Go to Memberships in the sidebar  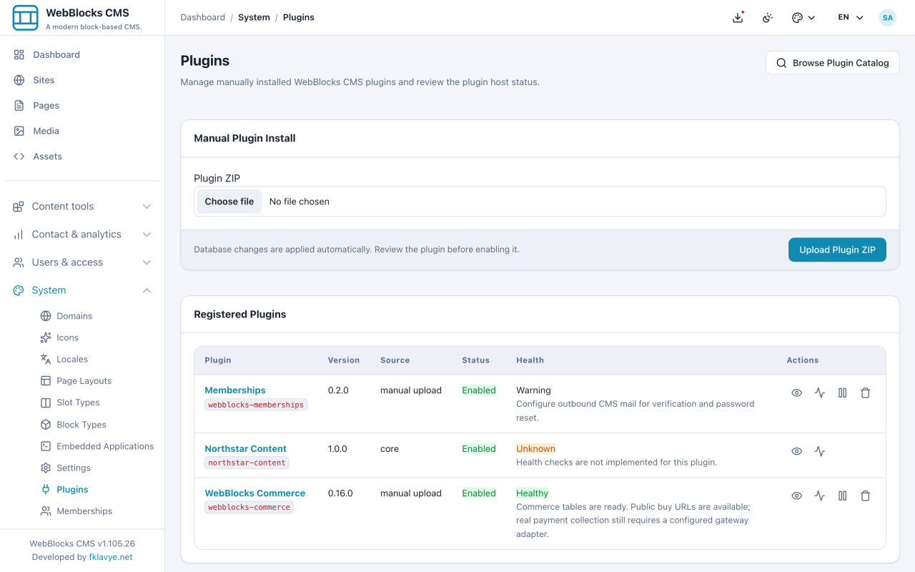(84, 511)
